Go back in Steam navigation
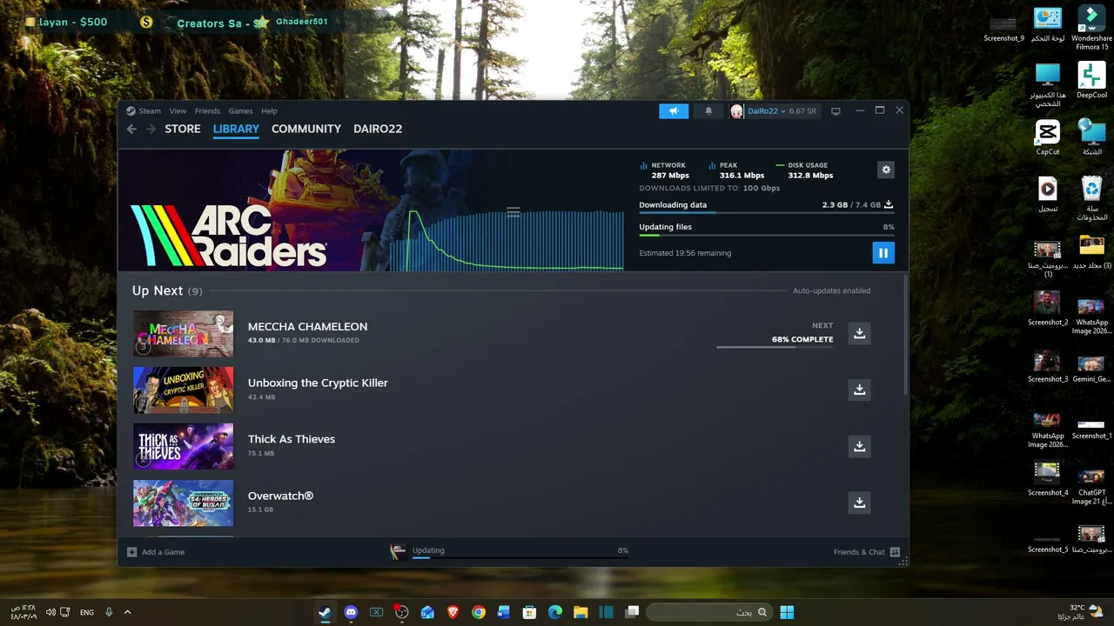The height and width of the screenshot is (626, 1114). [x=131, y=129]
